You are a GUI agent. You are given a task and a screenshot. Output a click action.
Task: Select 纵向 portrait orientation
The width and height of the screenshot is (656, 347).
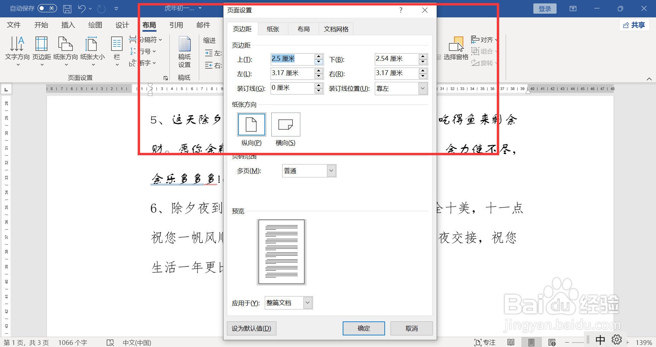tap(251, 125)
